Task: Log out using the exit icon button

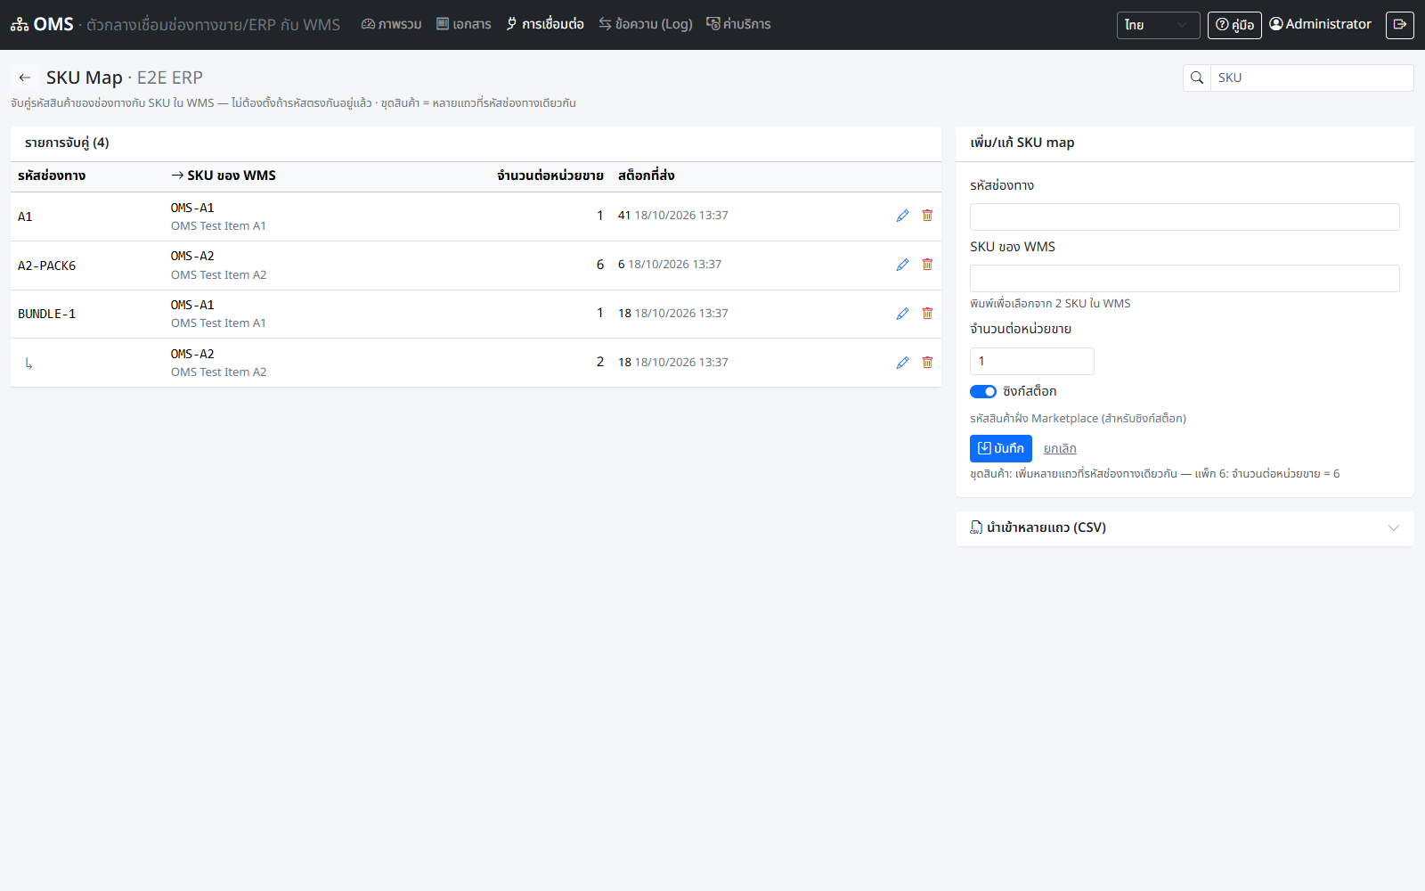Action: click(x=1400, y=25)
